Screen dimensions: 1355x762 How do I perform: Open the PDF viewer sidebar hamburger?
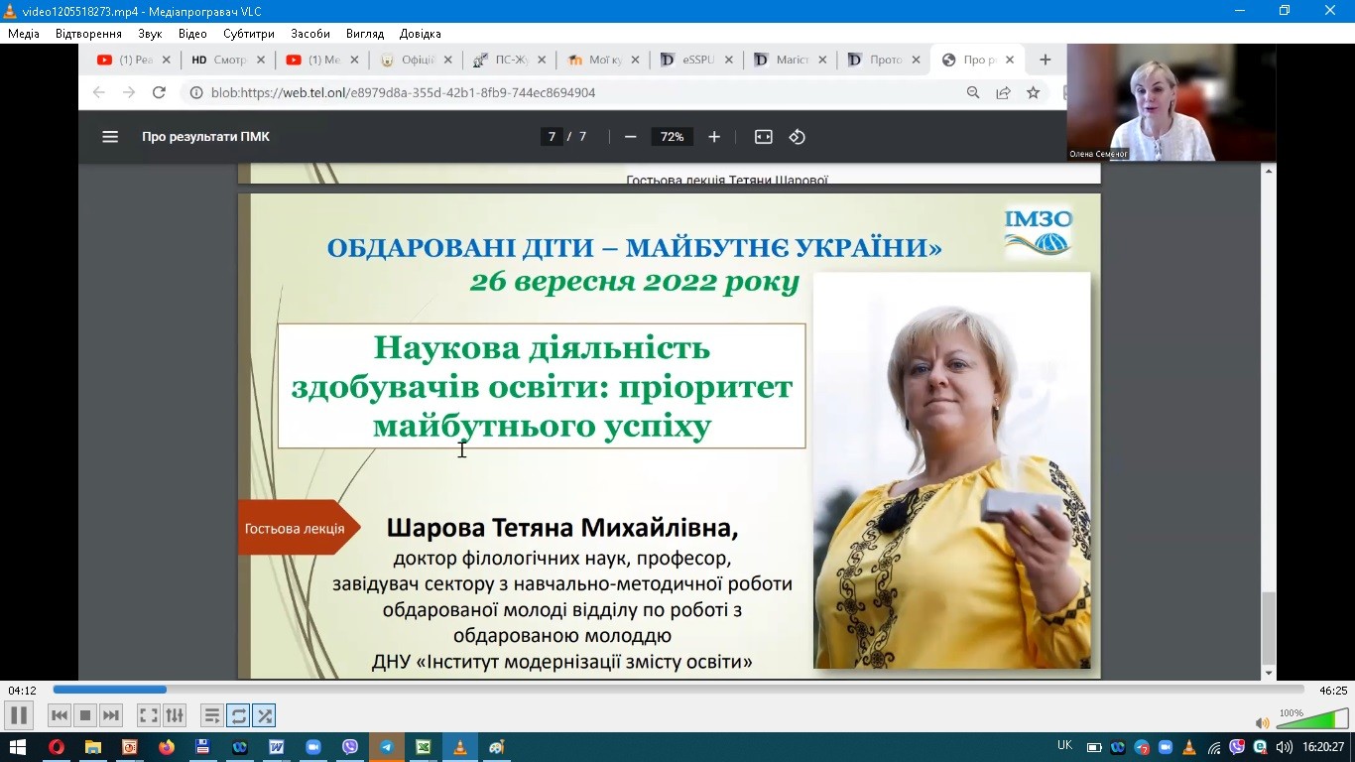click(x=109, y=136)
